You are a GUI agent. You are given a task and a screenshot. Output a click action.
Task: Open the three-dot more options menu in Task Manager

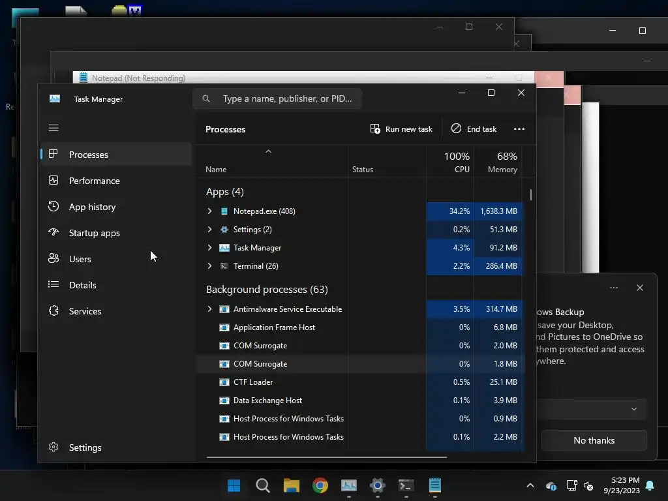point(519,129)
